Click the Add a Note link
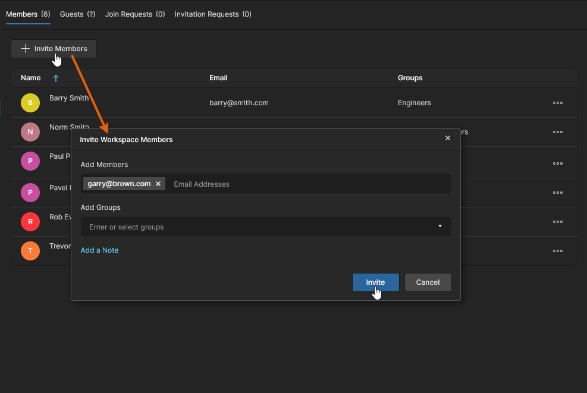 pos(99,250)
